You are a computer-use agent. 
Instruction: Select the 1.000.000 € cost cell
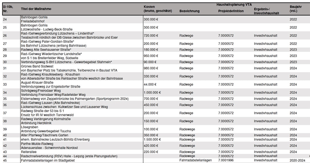click(x=153, y=93)
